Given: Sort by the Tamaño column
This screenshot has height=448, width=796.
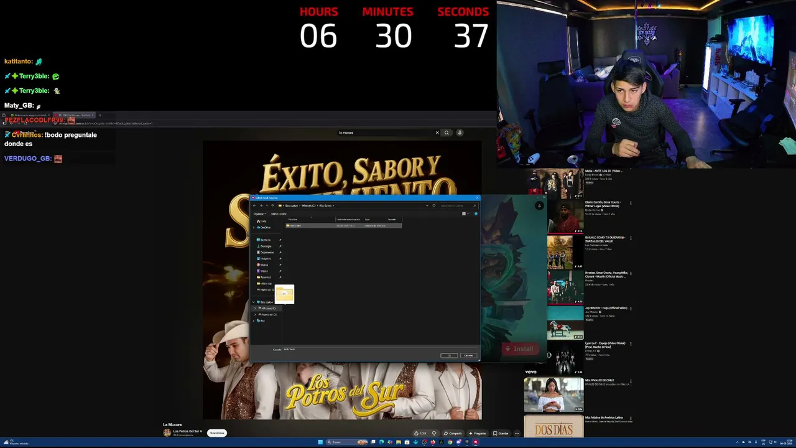Looking at the screenshot, I should (394, 219).
